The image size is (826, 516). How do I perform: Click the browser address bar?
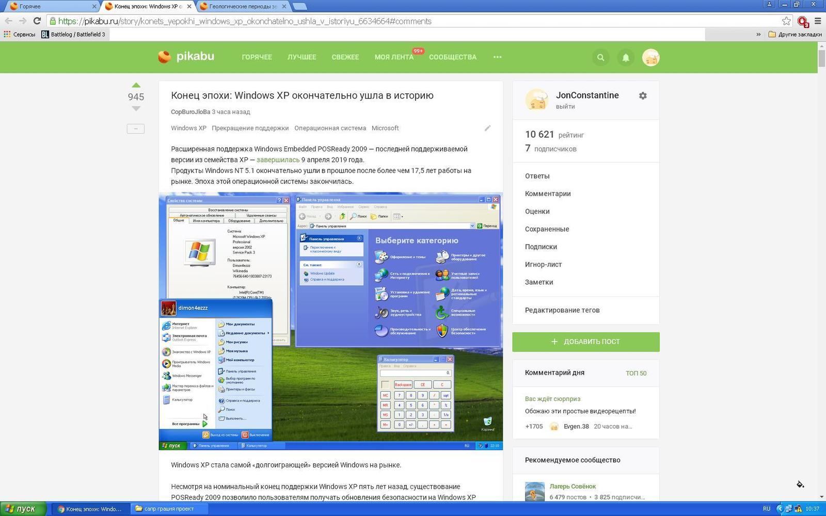tap(413, 21)
